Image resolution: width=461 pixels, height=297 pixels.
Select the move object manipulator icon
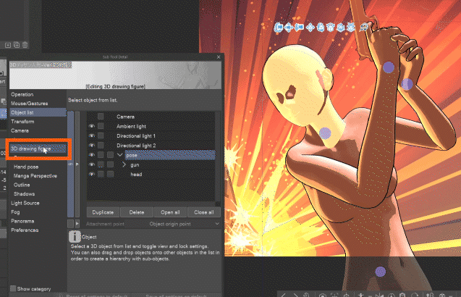tap(310, 28)
